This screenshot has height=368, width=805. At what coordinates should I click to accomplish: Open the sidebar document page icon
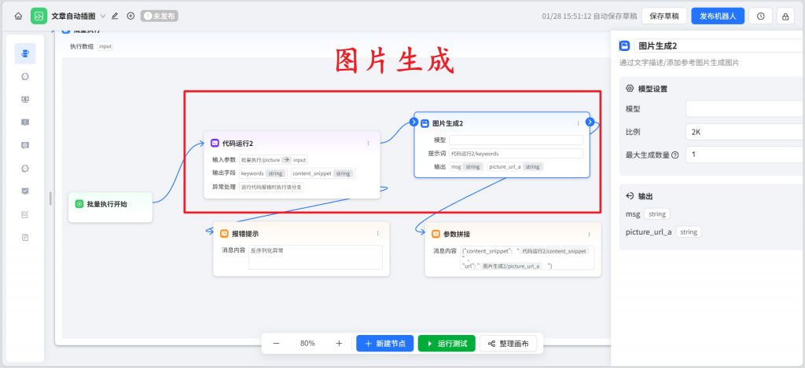(x=25, y=237)
